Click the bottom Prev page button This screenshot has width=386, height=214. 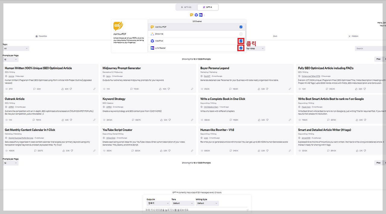[x=378, y=163]
